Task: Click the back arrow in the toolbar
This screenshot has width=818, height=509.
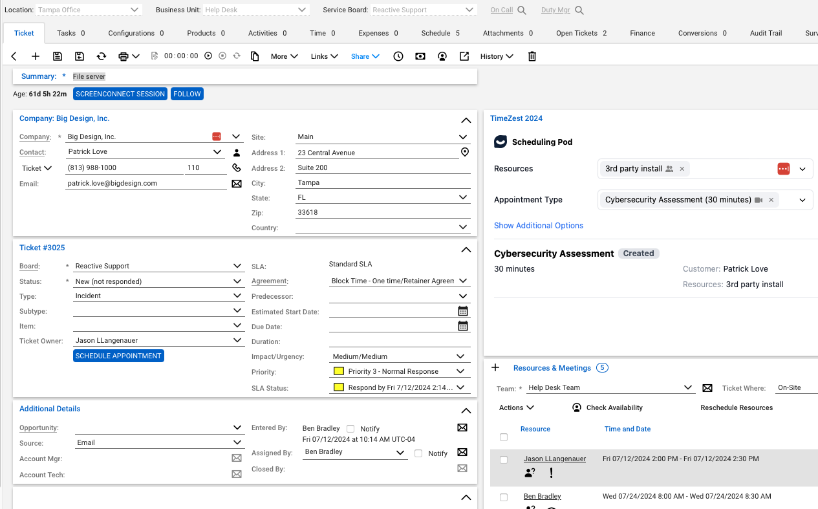Action: click(x=14, y=56)
